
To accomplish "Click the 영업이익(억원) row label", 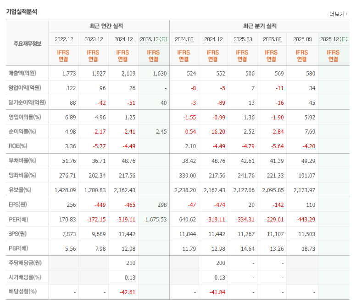I will coord(25,88).
